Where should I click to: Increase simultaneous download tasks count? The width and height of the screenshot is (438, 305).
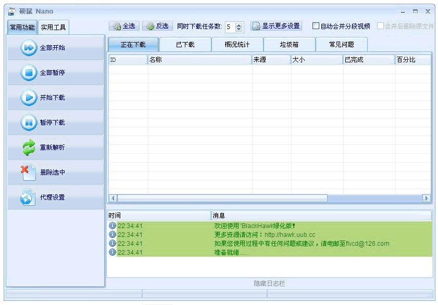tap(239, 25)
